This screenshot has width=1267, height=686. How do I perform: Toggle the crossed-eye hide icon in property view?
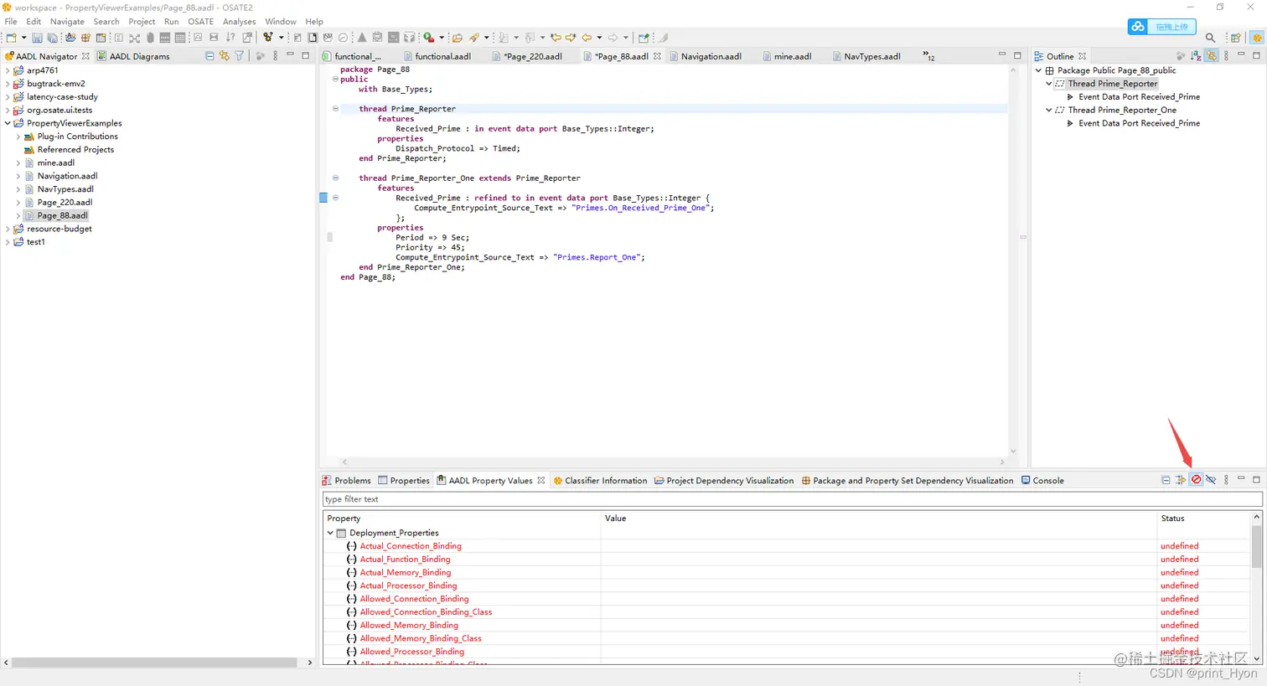[1211, 480]
